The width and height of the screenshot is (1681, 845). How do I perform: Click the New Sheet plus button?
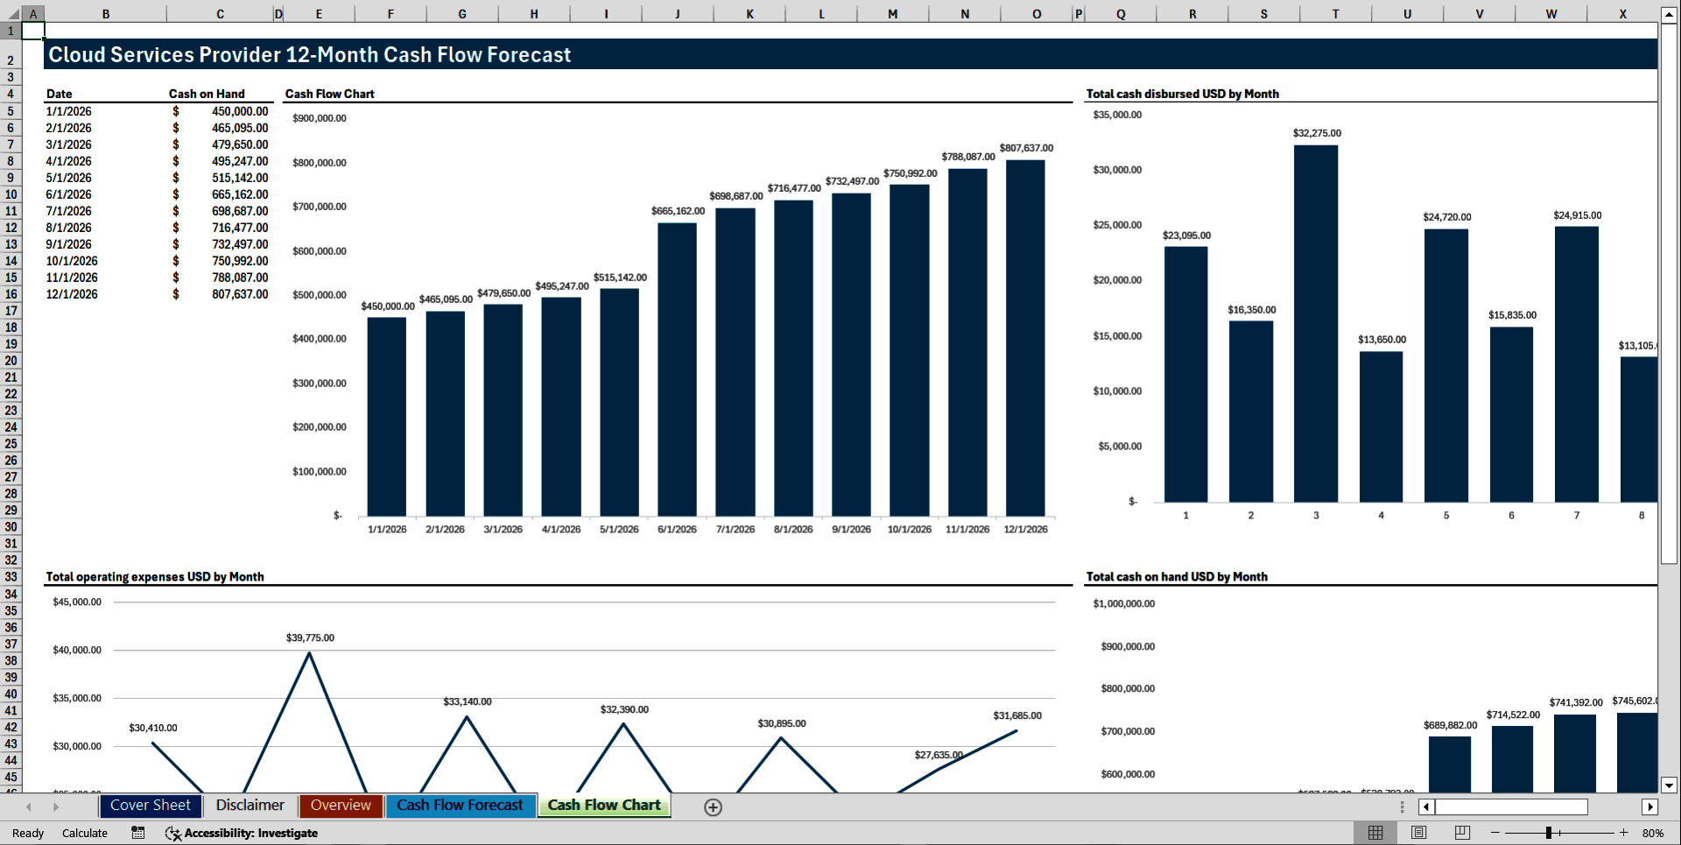713,806
